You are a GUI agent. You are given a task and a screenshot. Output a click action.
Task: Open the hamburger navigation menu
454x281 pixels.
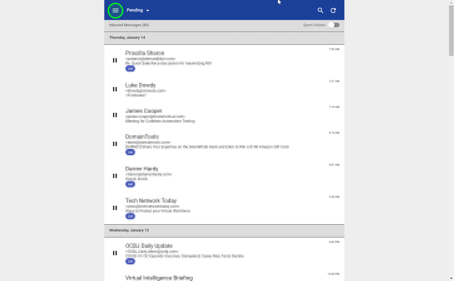pos(115,10)
